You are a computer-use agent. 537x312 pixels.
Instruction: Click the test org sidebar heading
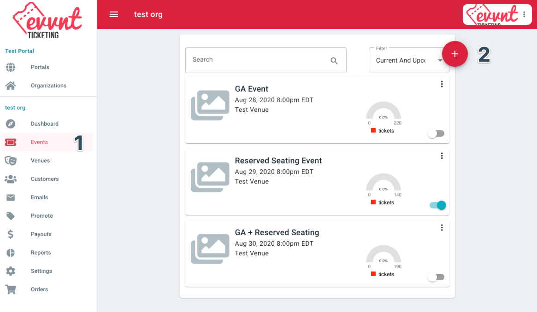(15, 108)
